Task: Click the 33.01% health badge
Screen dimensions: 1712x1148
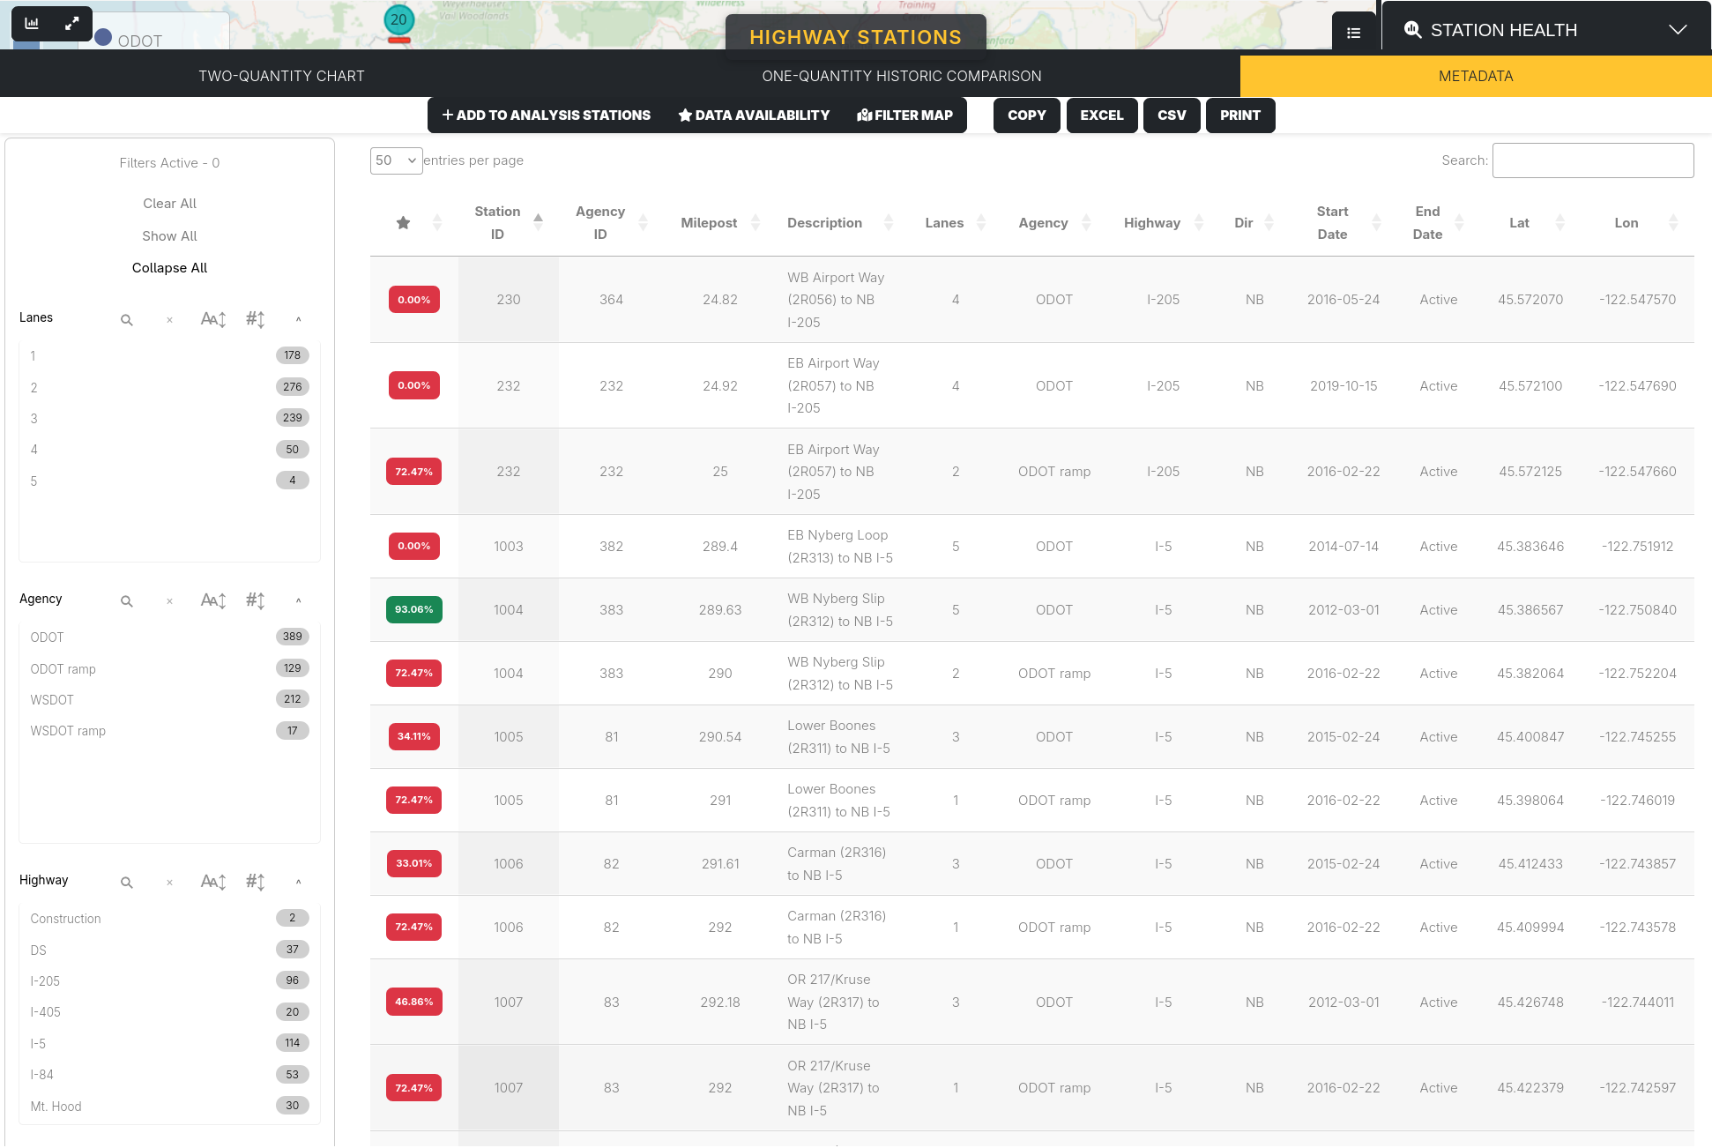Action: 413,864
